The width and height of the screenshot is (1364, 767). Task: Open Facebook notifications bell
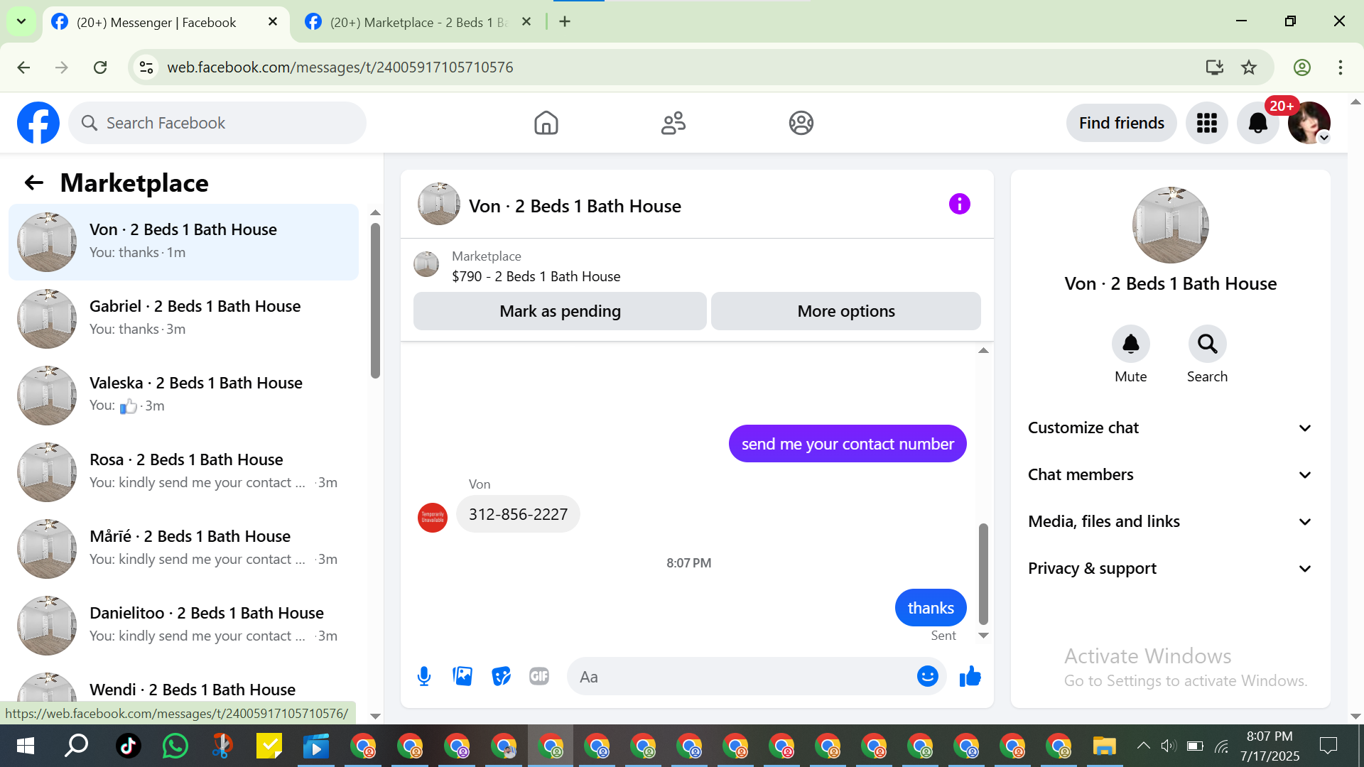point(1257,123)
